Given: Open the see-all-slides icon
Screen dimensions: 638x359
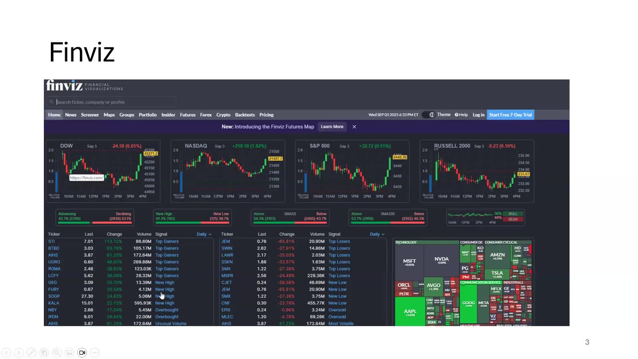Looking at the screenshot, I should [x=44, y=353].
